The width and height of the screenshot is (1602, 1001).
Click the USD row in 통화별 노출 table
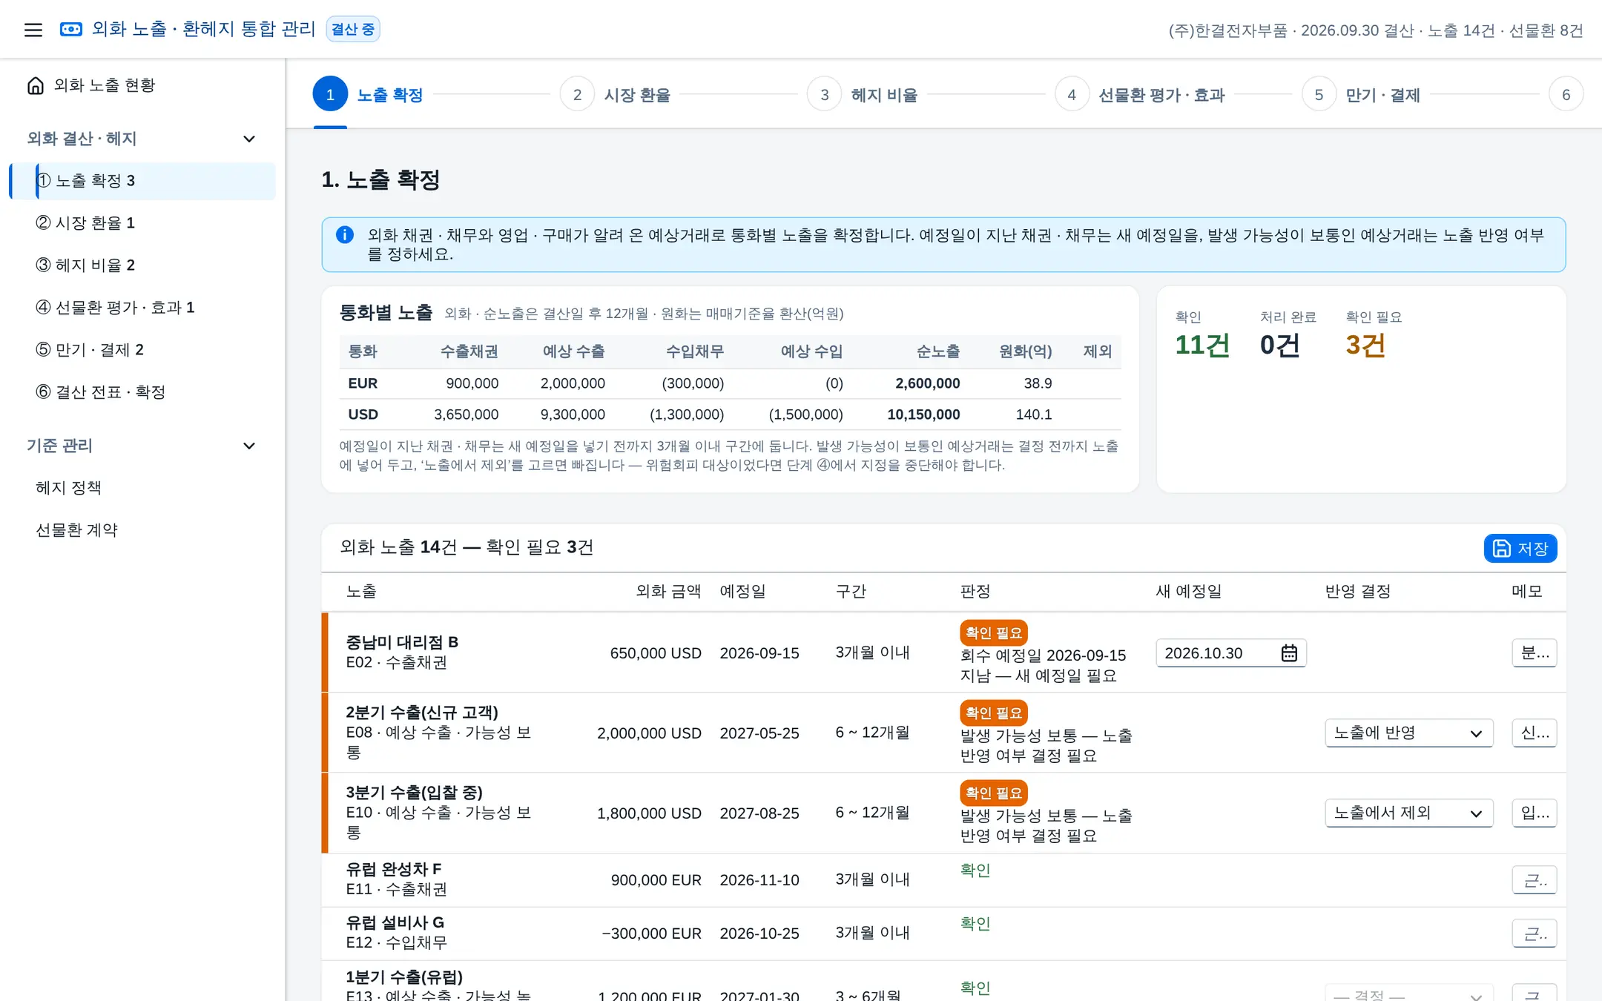(x=730, y=414)
